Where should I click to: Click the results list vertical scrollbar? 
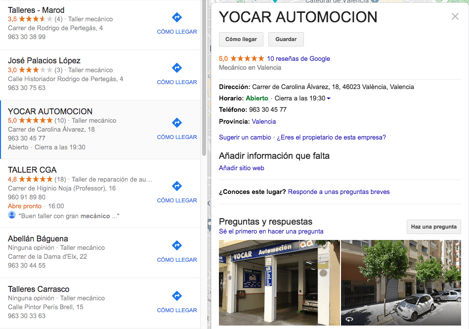coord(204,78)
